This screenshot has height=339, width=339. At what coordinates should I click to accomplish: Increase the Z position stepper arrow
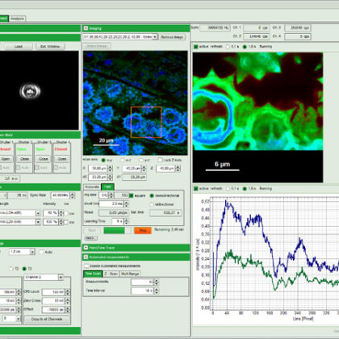(x=178, y=167)
